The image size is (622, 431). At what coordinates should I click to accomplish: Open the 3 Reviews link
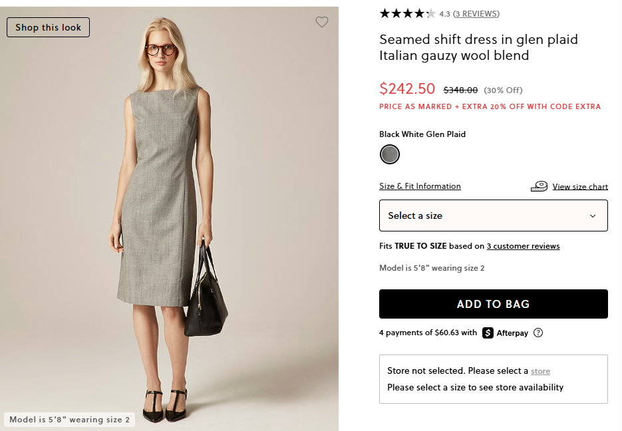click(476, 14)
